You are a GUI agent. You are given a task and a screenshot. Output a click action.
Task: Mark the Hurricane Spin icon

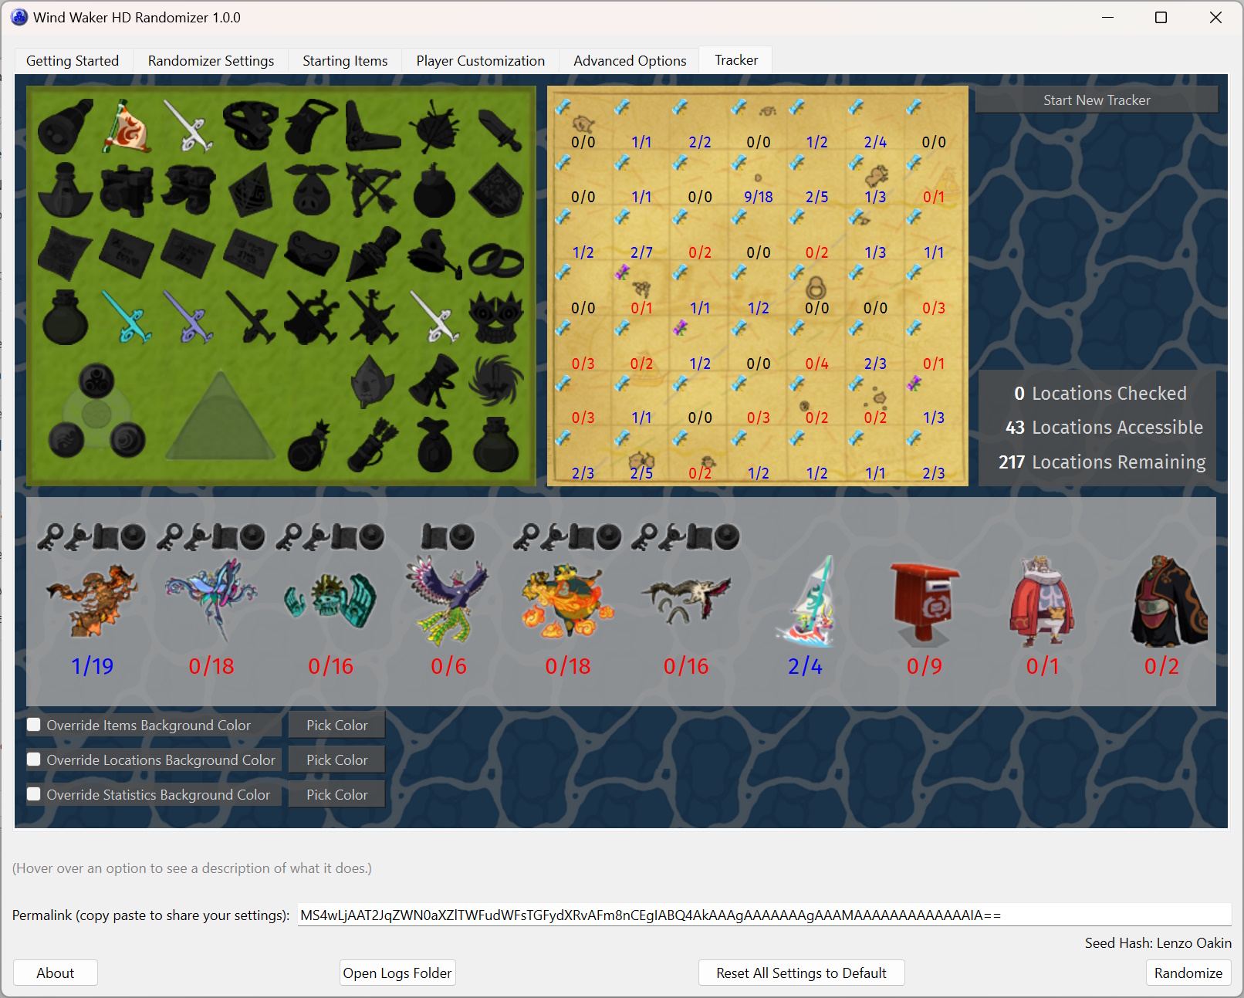497,380
